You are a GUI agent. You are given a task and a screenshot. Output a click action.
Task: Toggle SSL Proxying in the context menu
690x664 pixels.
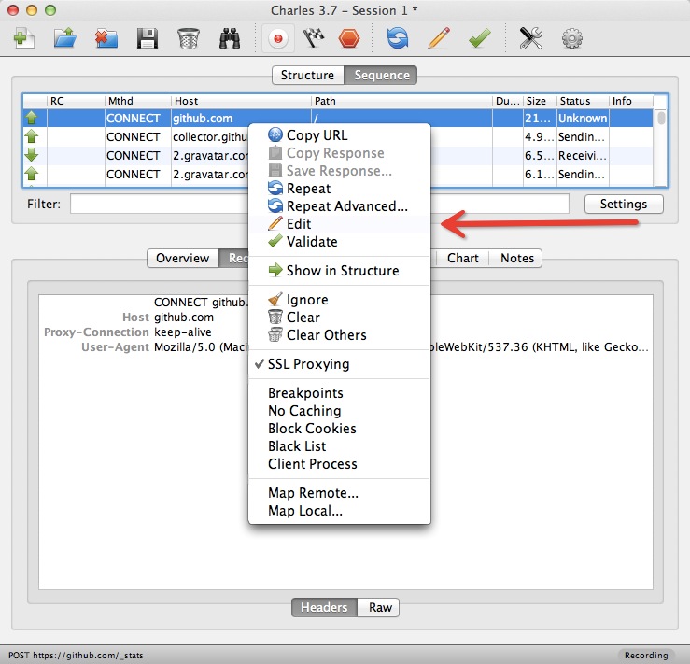click(308, 364)
